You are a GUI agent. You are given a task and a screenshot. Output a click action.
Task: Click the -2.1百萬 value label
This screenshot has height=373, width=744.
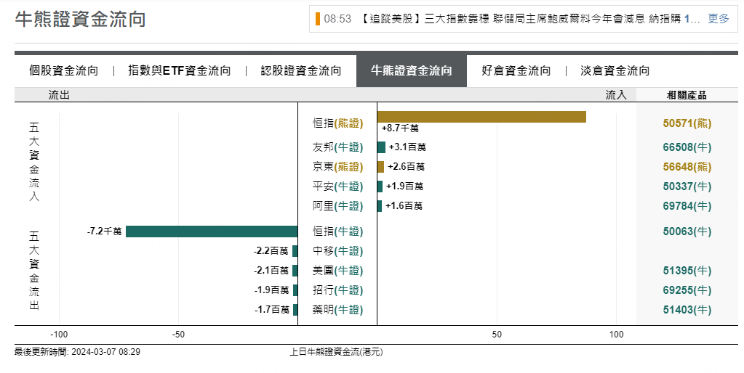pos(271,271)
